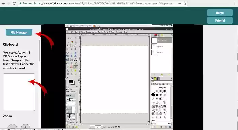Select the Pencil tool
The width and height of the screenshot is (238, 130).
click(75, 63)
